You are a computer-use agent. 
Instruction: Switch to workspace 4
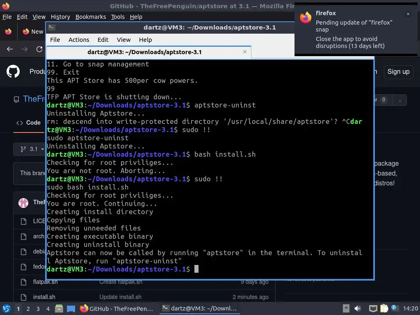pyautogui.click(x=48, y=309)
